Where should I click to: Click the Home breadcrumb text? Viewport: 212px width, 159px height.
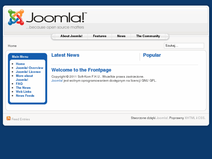12,46
